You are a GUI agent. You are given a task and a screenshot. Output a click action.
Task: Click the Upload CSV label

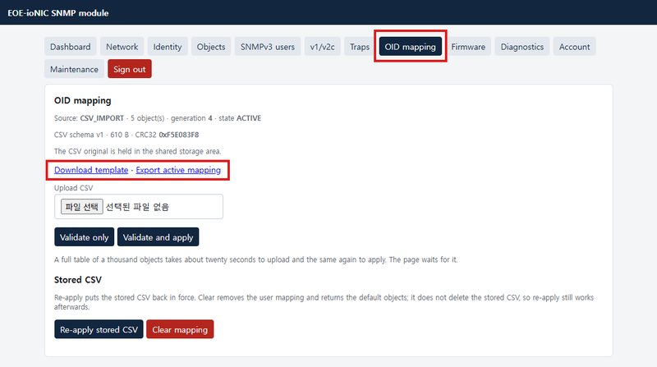(74, 188)
